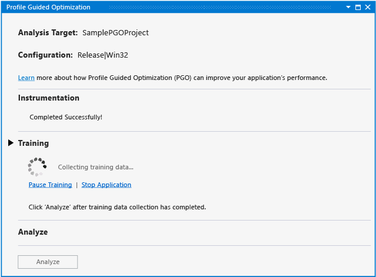
Task: Click the black Training step arrow
Action: pyautogui.click(x=11, y=143)
